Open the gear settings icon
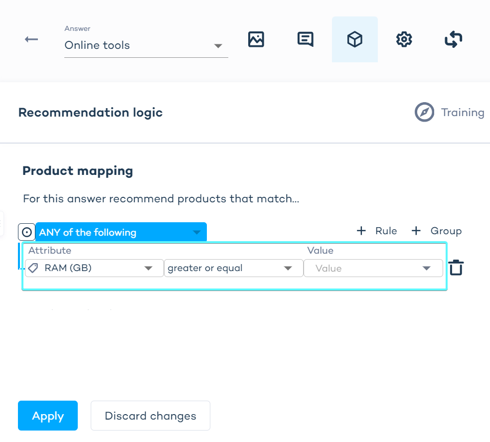The image size is (490, 442). (404, 39)
